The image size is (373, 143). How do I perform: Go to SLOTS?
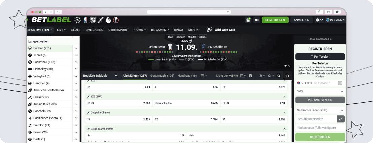[76, 30]
